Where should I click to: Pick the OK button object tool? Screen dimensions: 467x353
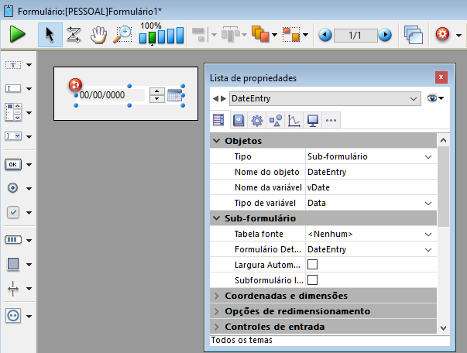[x=13, y=164]
